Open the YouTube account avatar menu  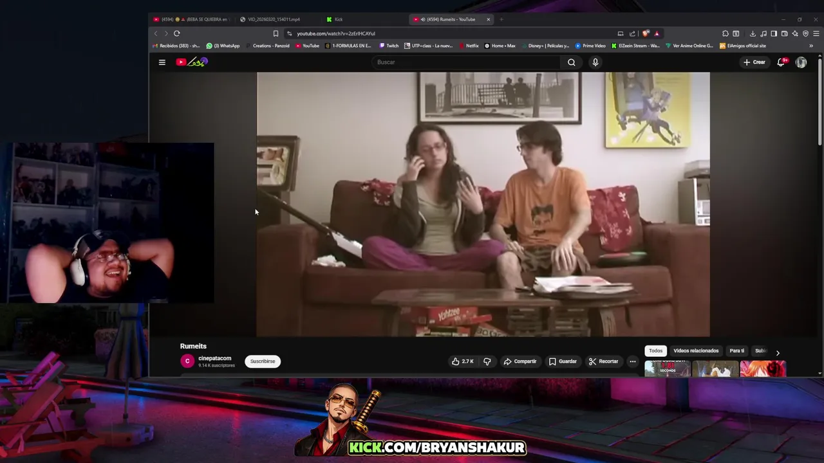pyautogui.click(x=801, y=62)
